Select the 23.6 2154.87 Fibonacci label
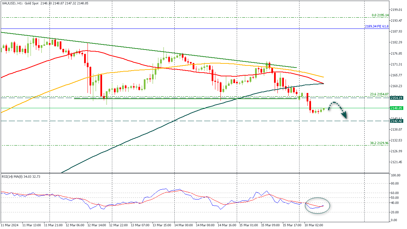Image resolution: width=407 pixels, height=229 pixels. coord(379,94)
